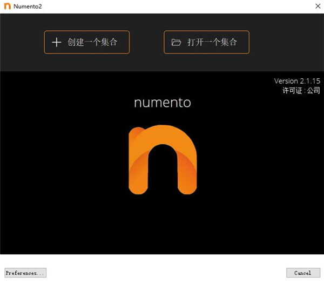The height and width of the screenshot is (291, 324).
Task: Open the Preferences... dialog
Action: [x=25, y=273]
